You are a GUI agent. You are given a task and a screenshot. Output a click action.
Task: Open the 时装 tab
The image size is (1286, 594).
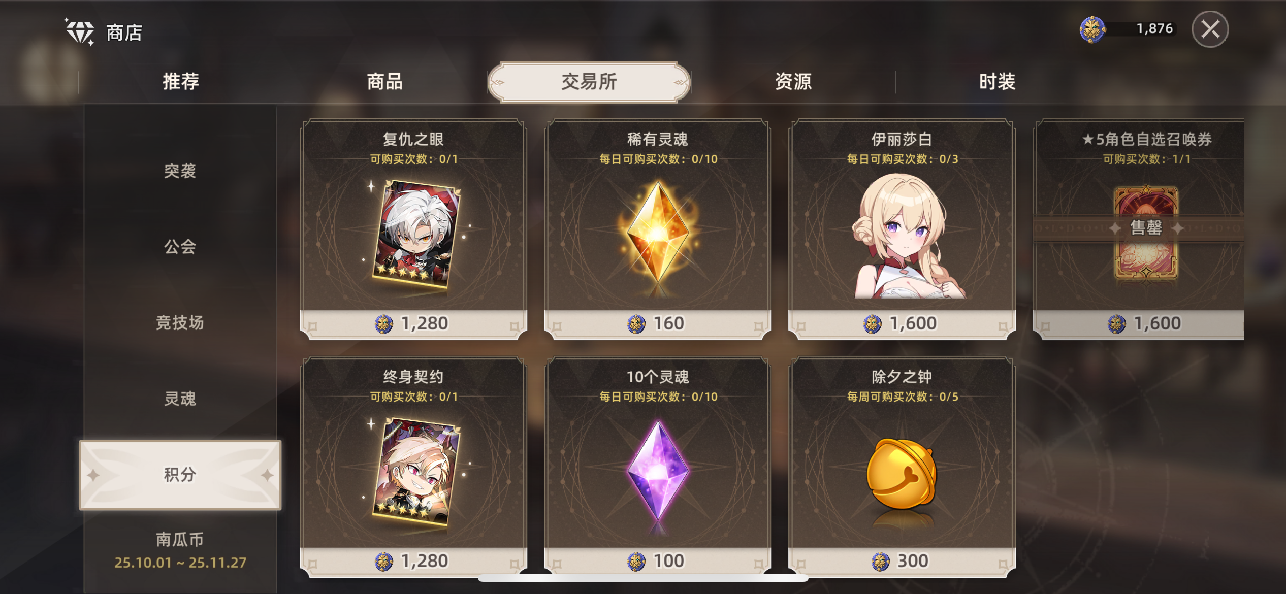998,82
